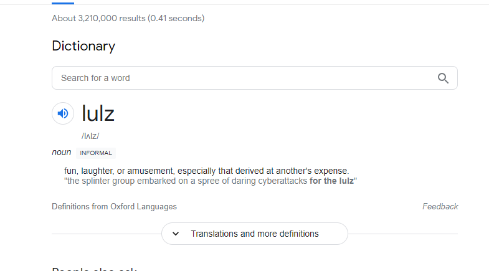
Task: Click the word amusement in the definition
Action: (x=150, y=171)
